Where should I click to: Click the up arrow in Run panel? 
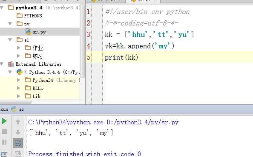18,122
